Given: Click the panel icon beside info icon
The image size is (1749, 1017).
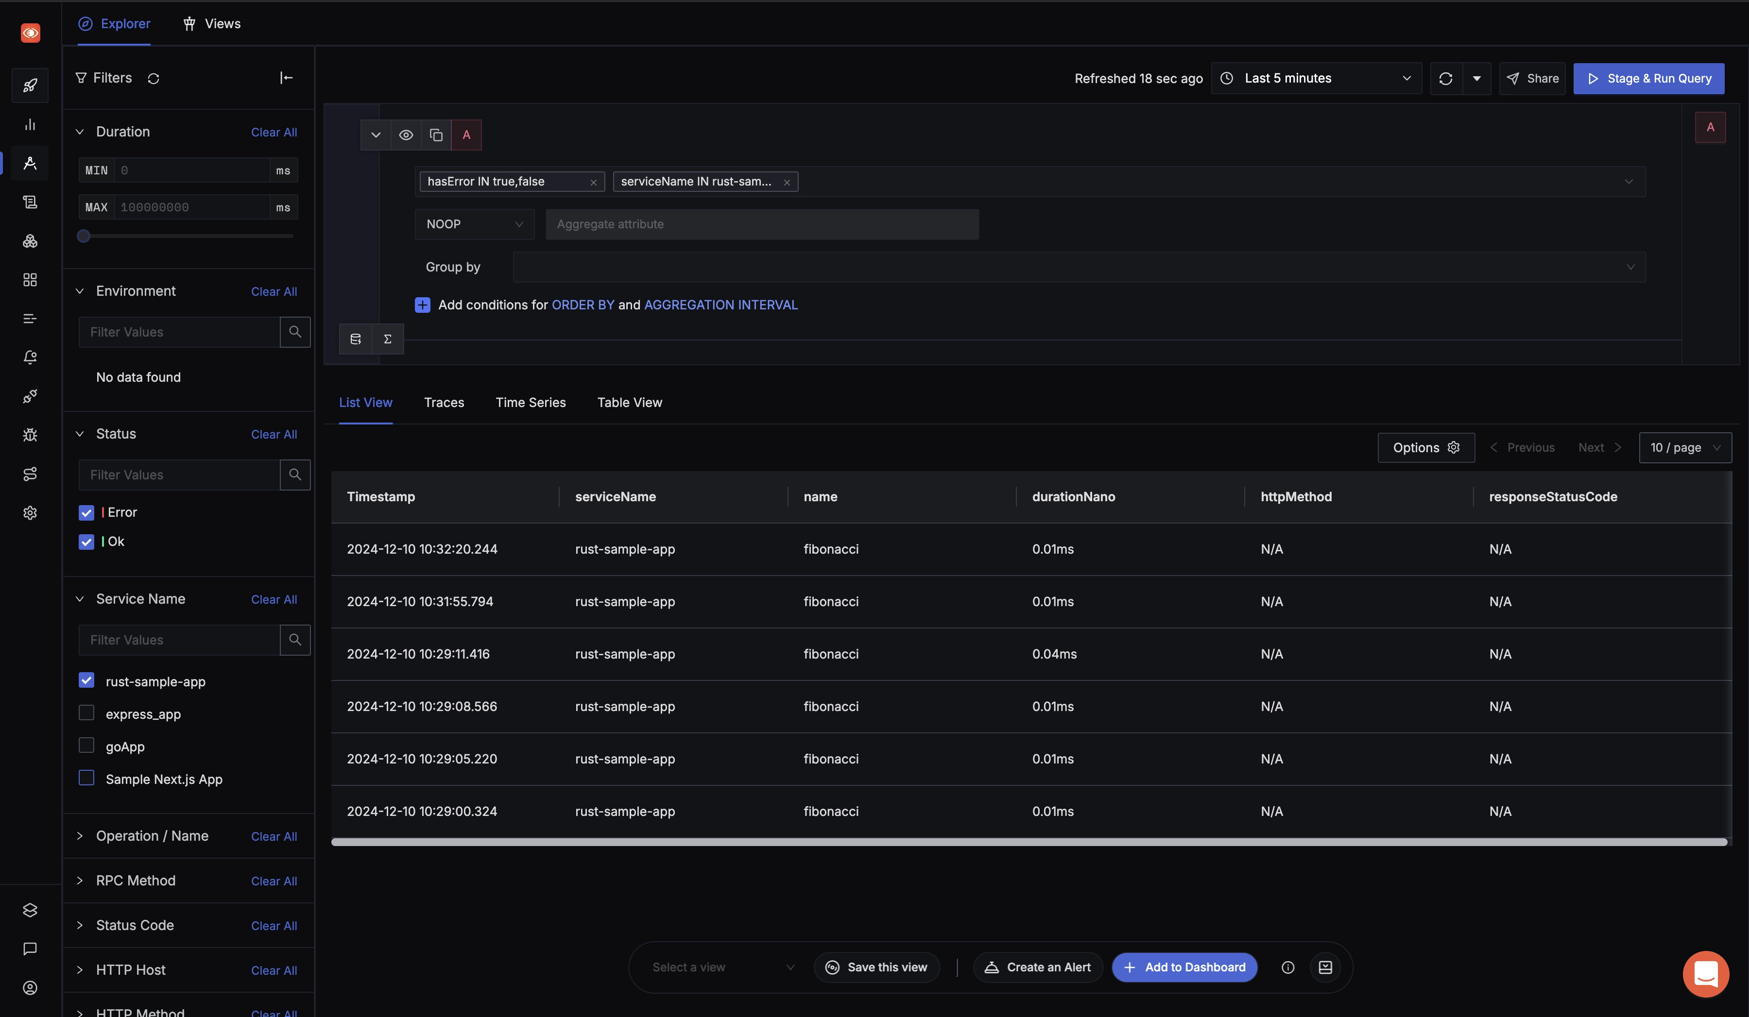Looking at the screenshot, I should 1325,967.
